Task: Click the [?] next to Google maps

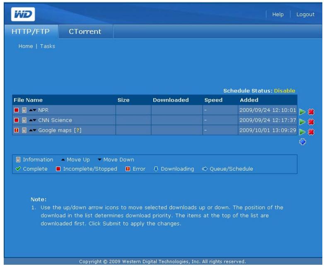Action: pyautogui.click(x=78, y=130)
